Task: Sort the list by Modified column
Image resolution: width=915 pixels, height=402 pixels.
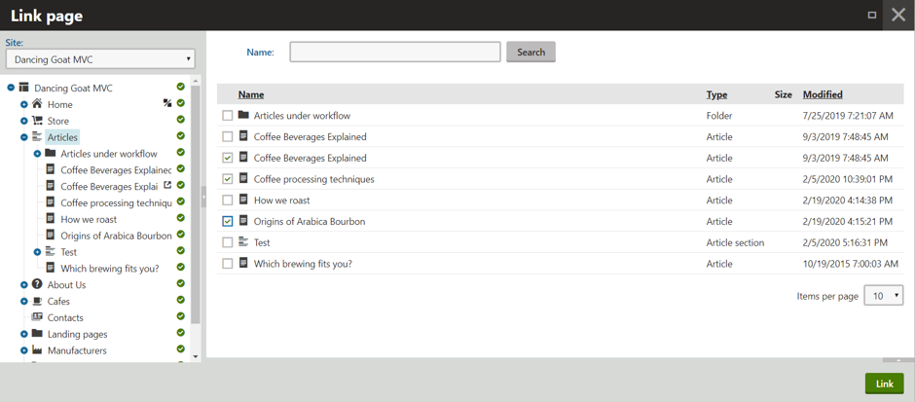Action: tap(823, 94)
